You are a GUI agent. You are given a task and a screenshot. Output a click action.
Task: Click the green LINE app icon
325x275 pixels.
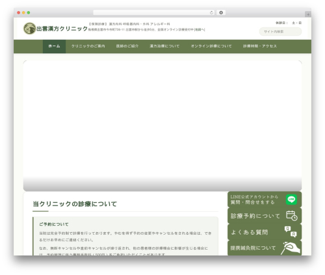pyautogui.click(x=291, y=200)
